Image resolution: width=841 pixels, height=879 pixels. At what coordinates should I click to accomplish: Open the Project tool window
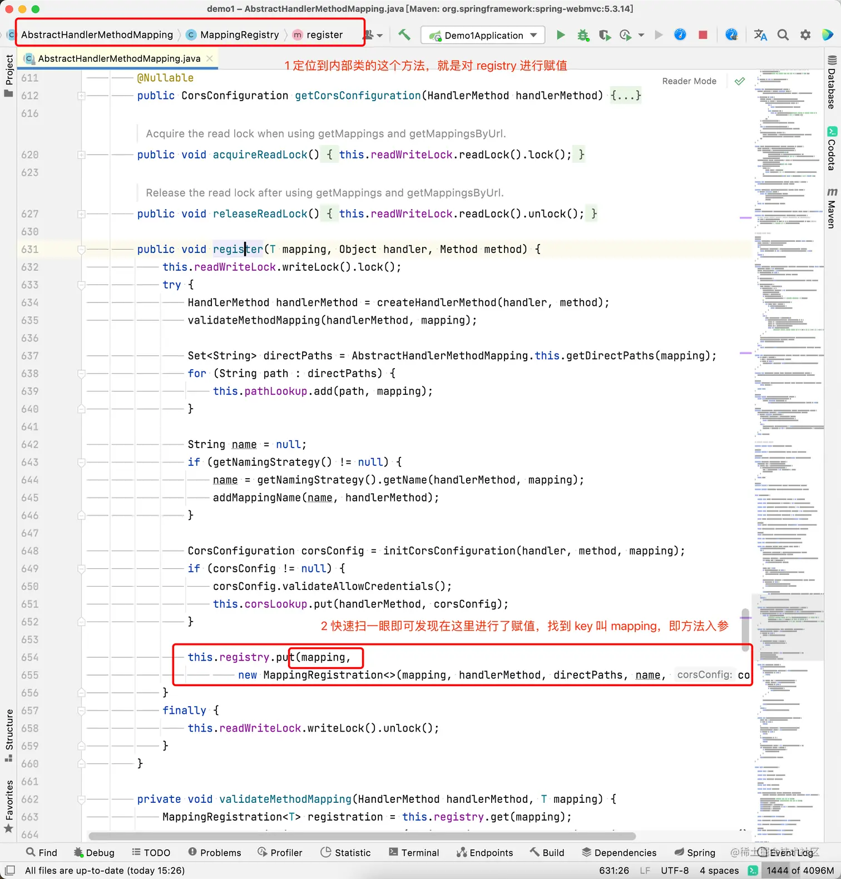[9, 75]
